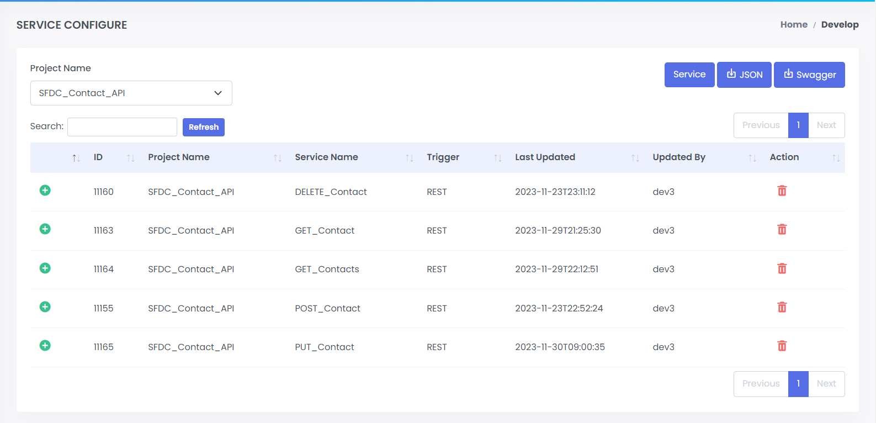Screen dimensions: 876x423
Task: Refresh the service table
Action: point(204,127)
